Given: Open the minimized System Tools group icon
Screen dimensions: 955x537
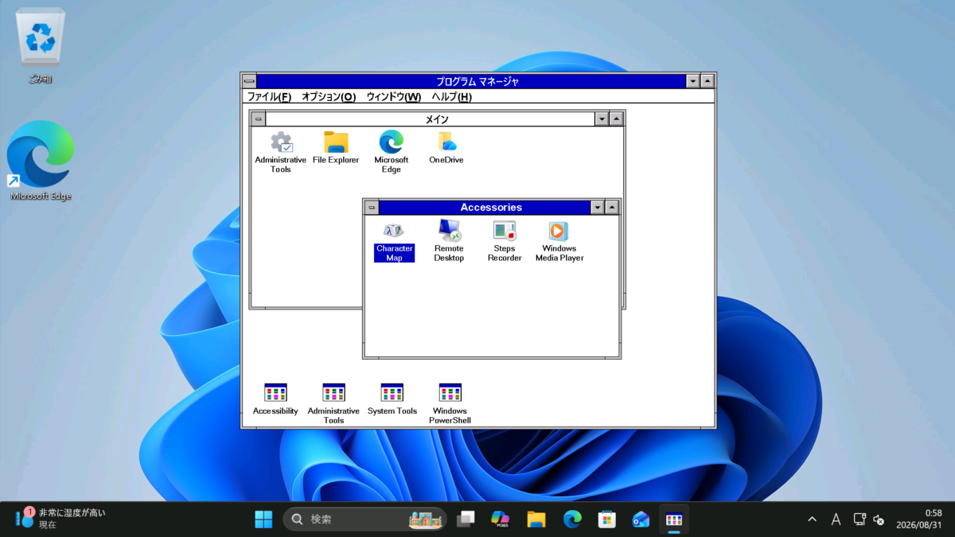Looking at the screenshot, I should (392, 399).
